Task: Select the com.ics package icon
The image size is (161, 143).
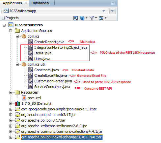Action: (x=24, y=36)
